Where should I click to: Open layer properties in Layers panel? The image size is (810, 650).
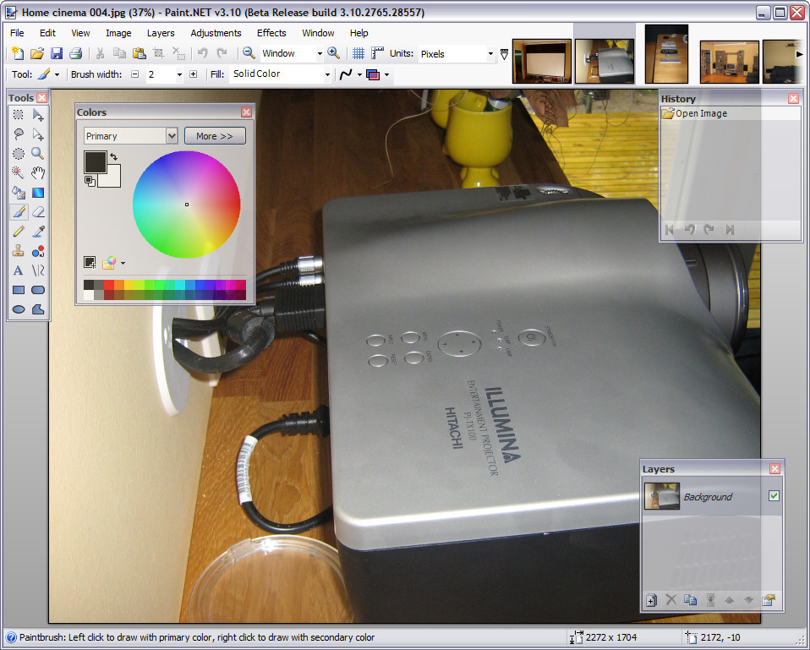[x=769, y=600]
